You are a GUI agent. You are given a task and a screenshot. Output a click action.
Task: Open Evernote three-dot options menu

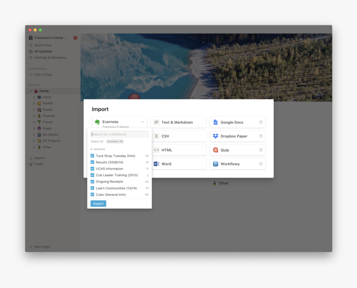pos(142,122)
